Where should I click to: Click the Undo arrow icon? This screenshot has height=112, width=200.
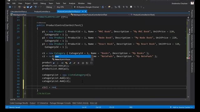[x=35, y=7]
